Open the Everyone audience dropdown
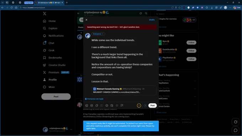Image resolution: width=242 pixels, height=136 pixels. (x=98, y=34)
